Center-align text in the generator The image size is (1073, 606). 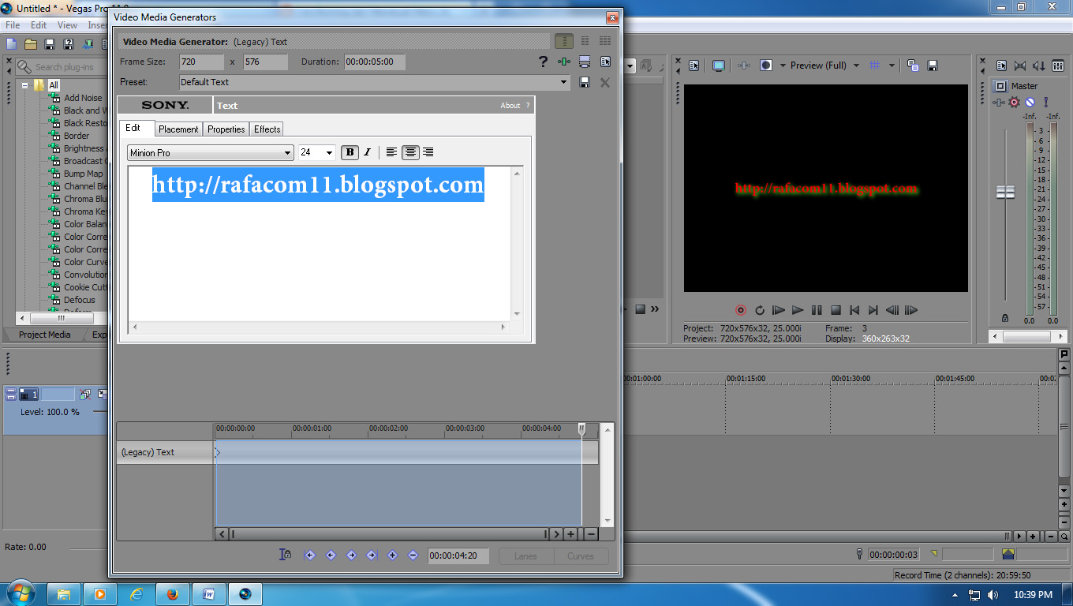click(410, 152)
